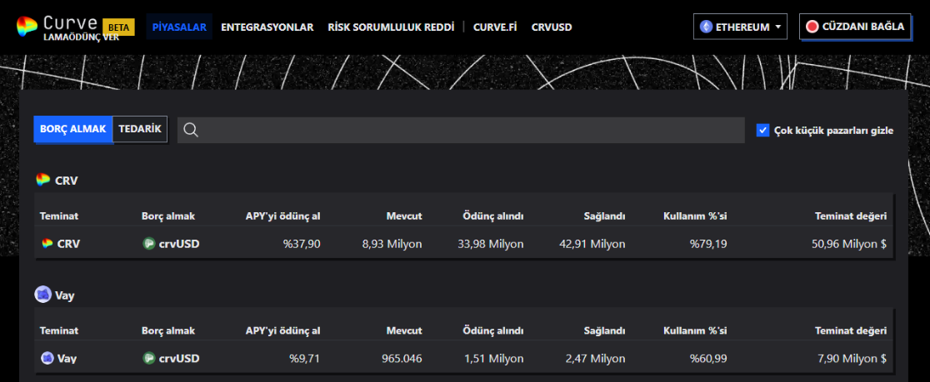Sort CRV table by 'Kullanım %'si' column
Screen dimensions: 930x382
695,216
